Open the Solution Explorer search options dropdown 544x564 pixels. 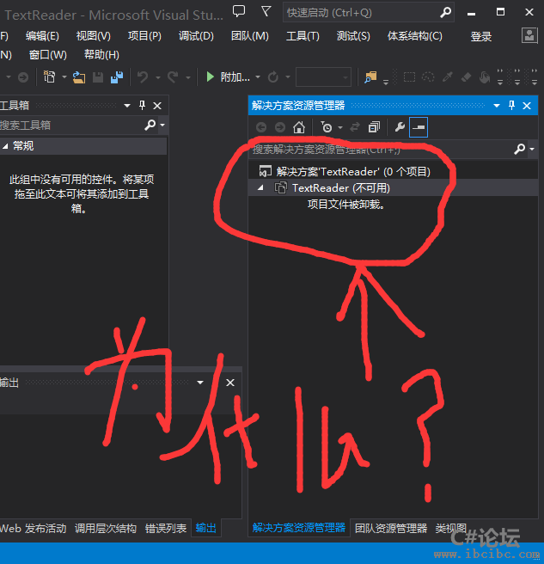(532, 149)
